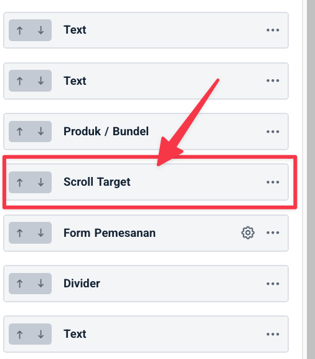Open more options for Scroll Target
Viewport: 315px width, 359px height.
(273, 182)
